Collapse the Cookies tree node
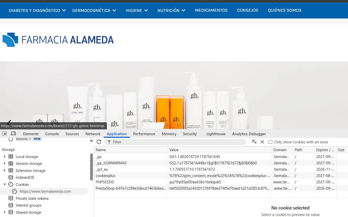The width and height of the screenshot is (348, 217). (x=5, y=184)
